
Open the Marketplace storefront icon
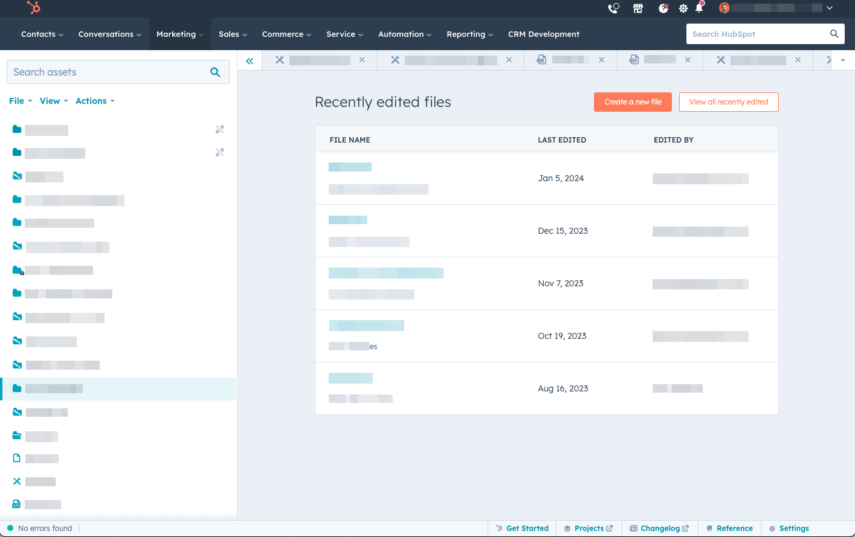(637, 8)
